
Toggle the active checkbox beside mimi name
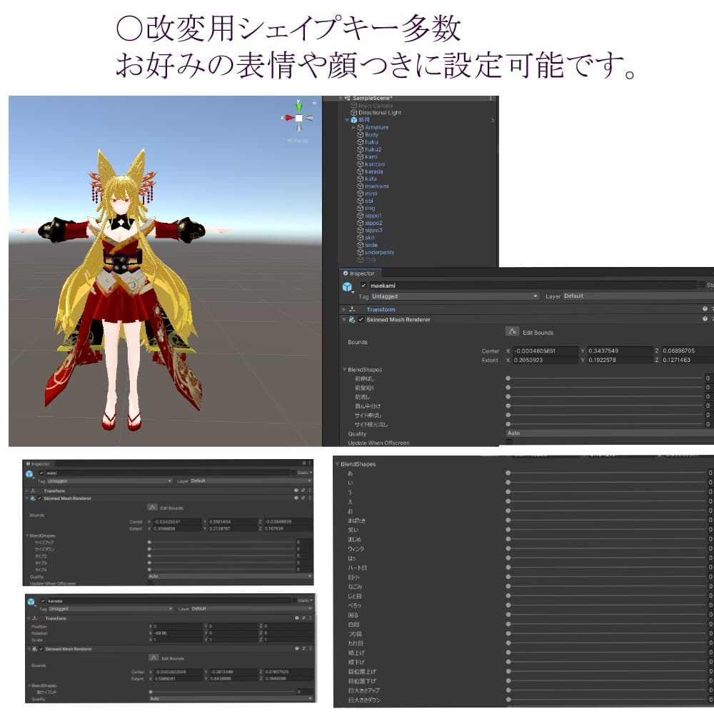coord(41,473)
